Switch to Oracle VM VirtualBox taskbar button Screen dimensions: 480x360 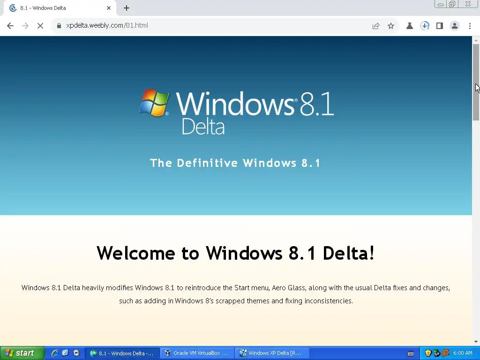(197, 353)
